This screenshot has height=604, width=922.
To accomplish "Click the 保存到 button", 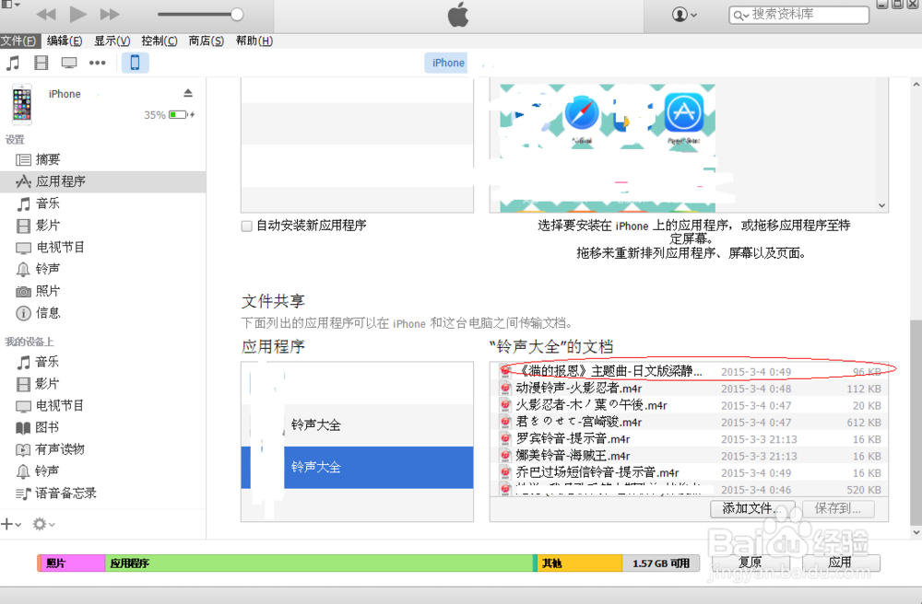I will (837, 508).
